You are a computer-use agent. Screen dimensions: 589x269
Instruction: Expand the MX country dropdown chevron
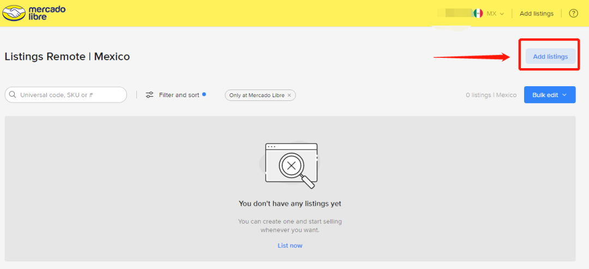click(502, 14)
